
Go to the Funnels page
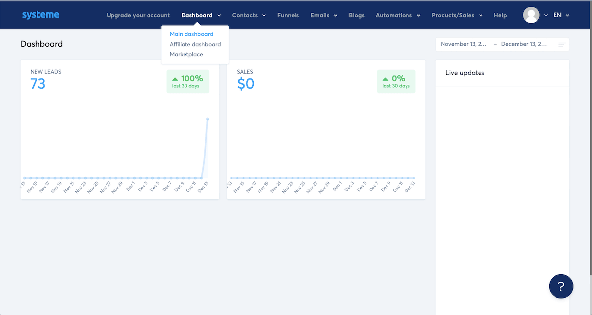(288, 15)
